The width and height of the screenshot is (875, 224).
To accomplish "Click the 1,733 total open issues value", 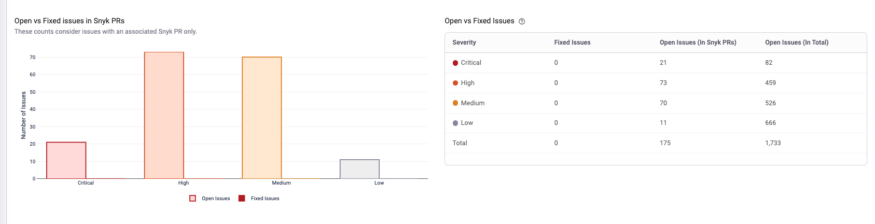I will click(773, 143).
